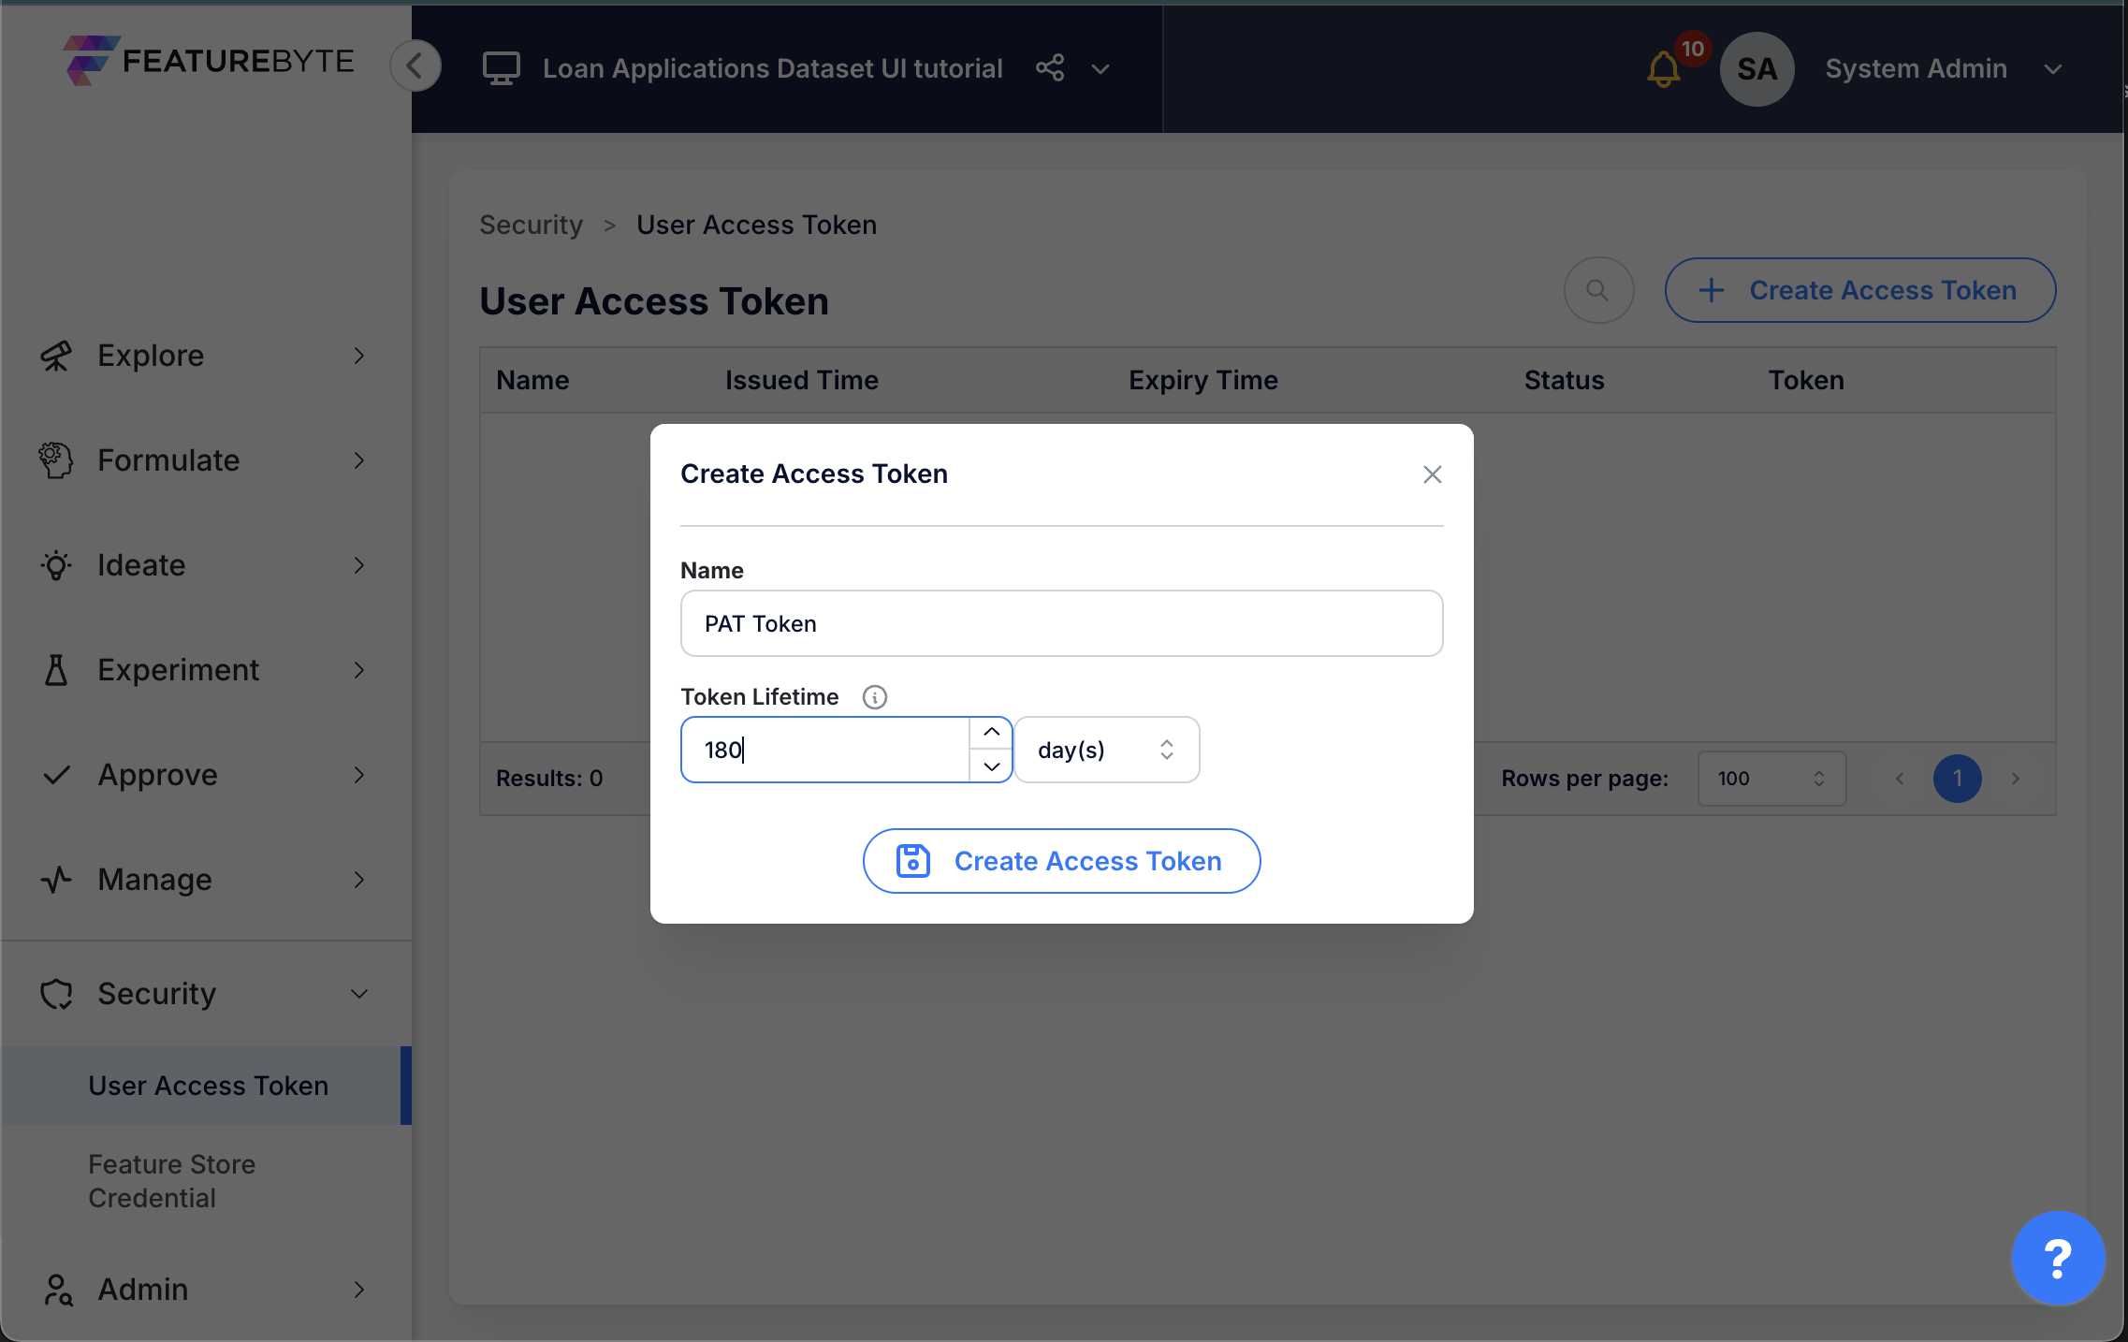This screenshot has width=2128, height=1342.
Task: Open the Rows per page selector
Action: 1771,778
